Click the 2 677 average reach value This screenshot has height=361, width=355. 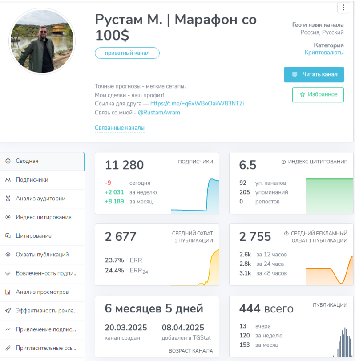[121, 237]
